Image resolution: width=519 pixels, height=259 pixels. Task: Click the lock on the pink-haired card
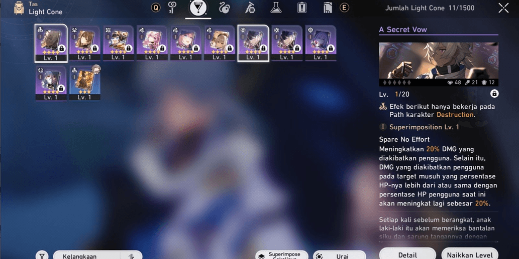[162, 49]
